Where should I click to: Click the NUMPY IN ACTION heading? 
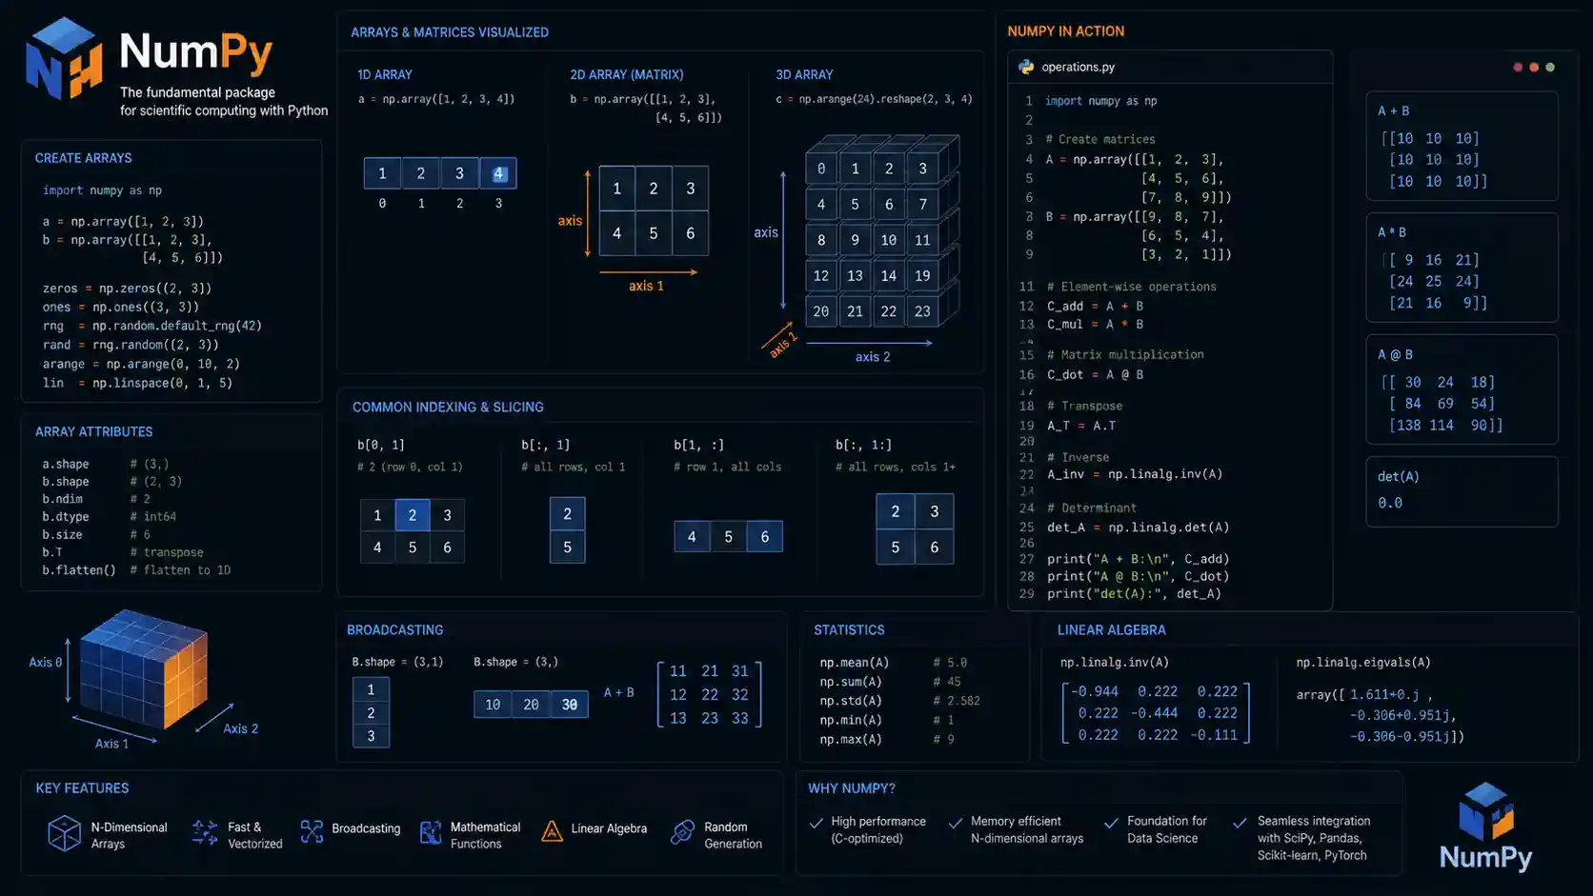[x=1066, y=31]
